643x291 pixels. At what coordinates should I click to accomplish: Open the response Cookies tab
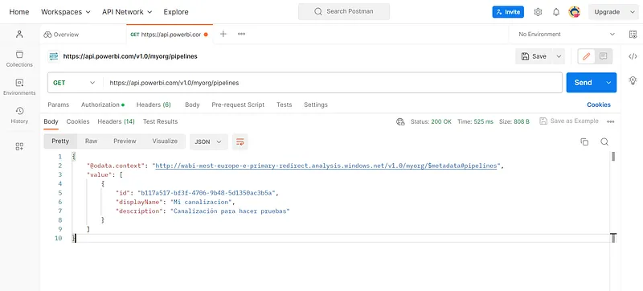click(x=78, y=121)
